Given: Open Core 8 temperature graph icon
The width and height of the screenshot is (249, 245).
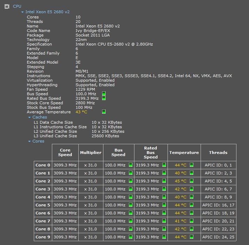Looking at the screenshot, I should pos(192,229).
